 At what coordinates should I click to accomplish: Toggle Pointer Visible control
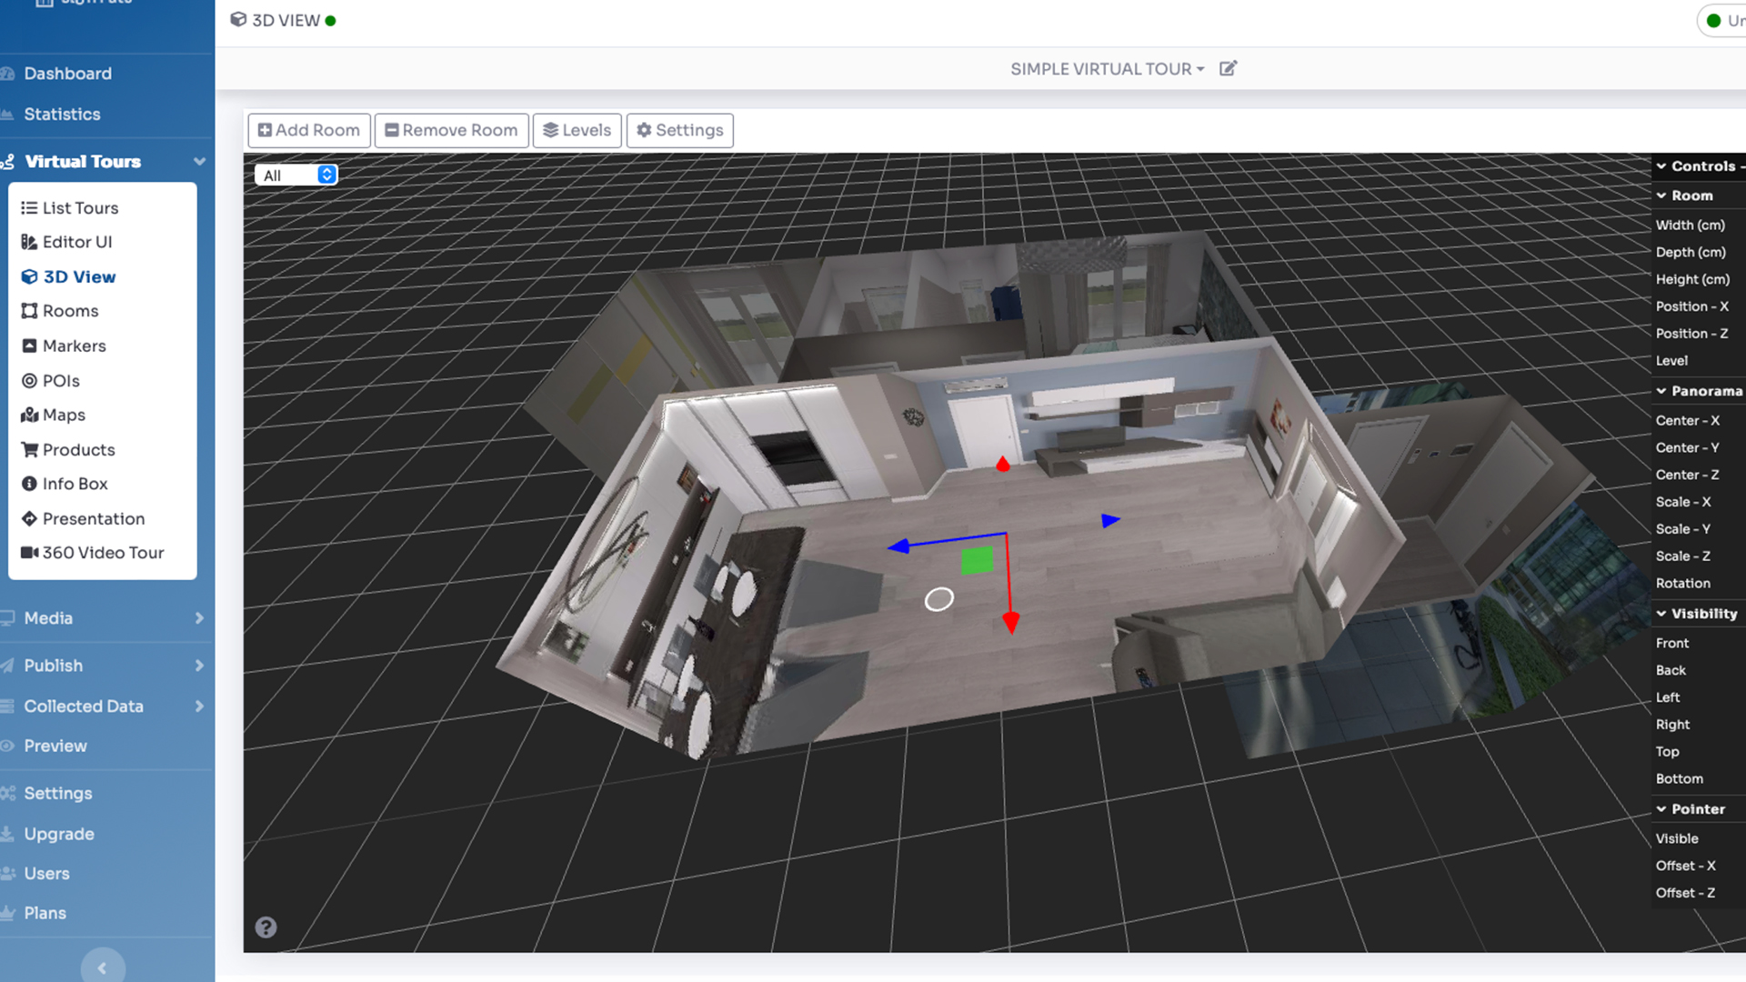[1699, 838]
